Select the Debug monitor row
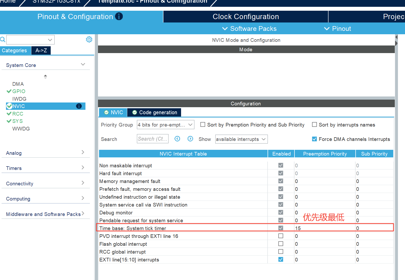Image resolution: width=405 pixels, height=280 pixels. [x=246, y=213]
